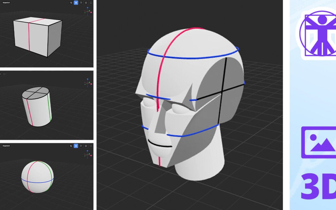Click the overlapping shapes icon in sphere viewport
The image size is (336, 210).
pyautogui.click(x=71, y=146)
